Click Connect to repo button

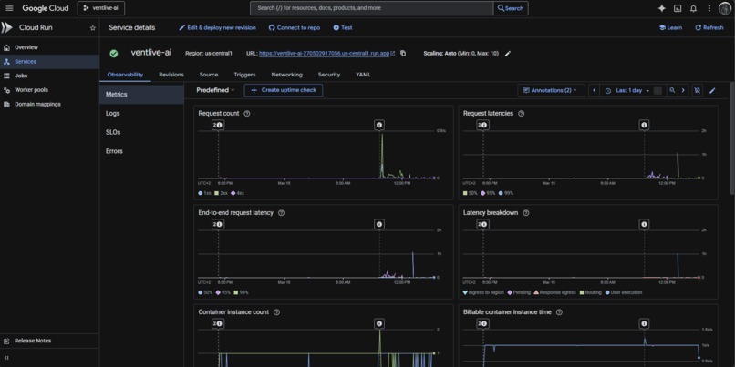click(x=295, y=28)
